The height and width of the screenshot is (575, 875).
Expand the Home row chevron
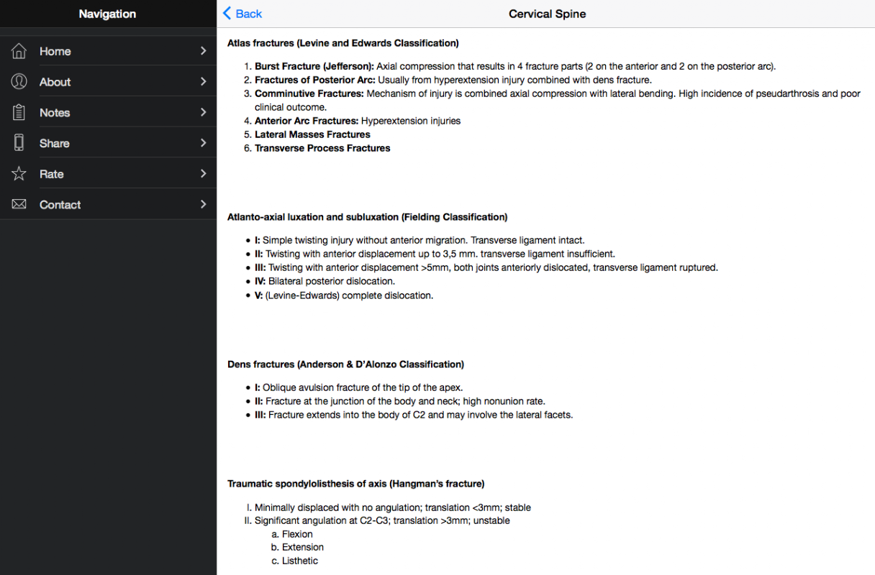coord(203,51)
